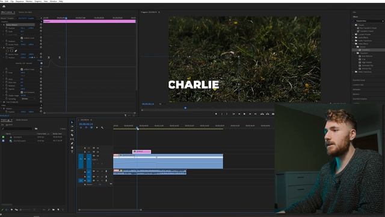The image size is (385, 217).
Task: Toggle Text (CHARLIE) layer visibility eye
Action: [x=4, y=102]
